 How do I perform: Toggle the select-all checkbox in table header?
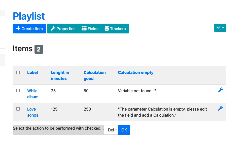[x=18, y=73]
